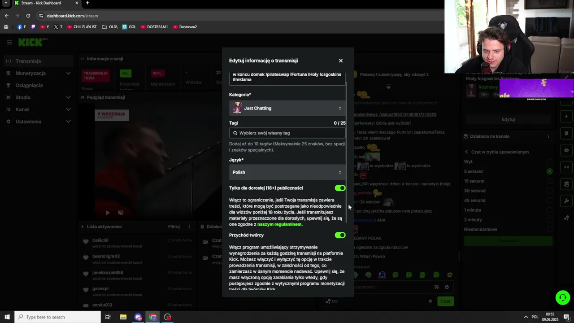
Task: Open the OLD\ bookmark folder
Action: [x=110, y=27]
